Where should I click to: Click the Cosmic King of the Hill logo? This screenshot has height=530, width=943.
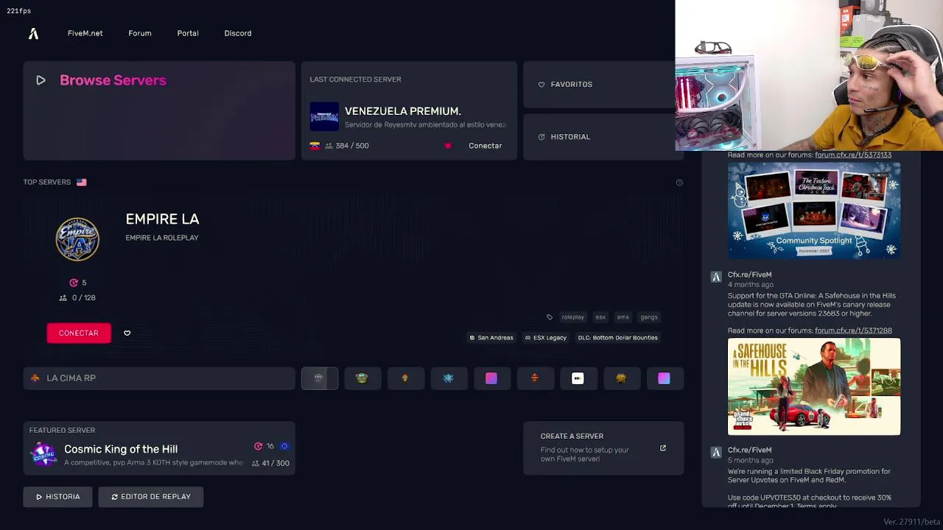pyautogui.click(x=43, y=454)
